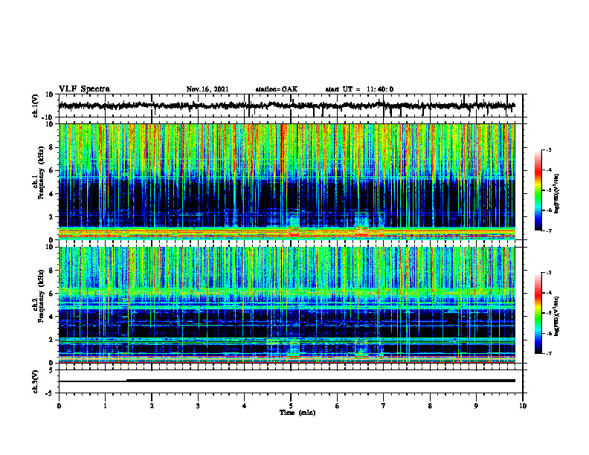Viewport: 589px width, 455px height.
Task: Click time axis tick label 9
Action: coord(476,406)
